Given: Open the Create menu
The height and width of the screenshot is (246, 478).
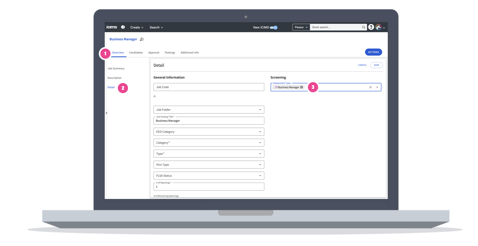Looking at the screenshot, I should pyautogui.click(x=137, y=27).
